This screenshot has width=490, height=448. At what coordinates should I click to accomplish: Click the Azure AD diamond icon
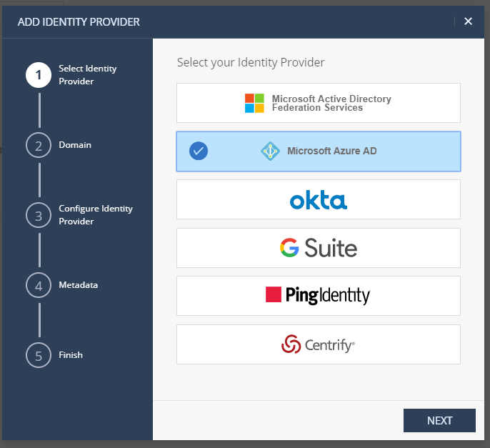pyautogui.click(x=270, y=151)
